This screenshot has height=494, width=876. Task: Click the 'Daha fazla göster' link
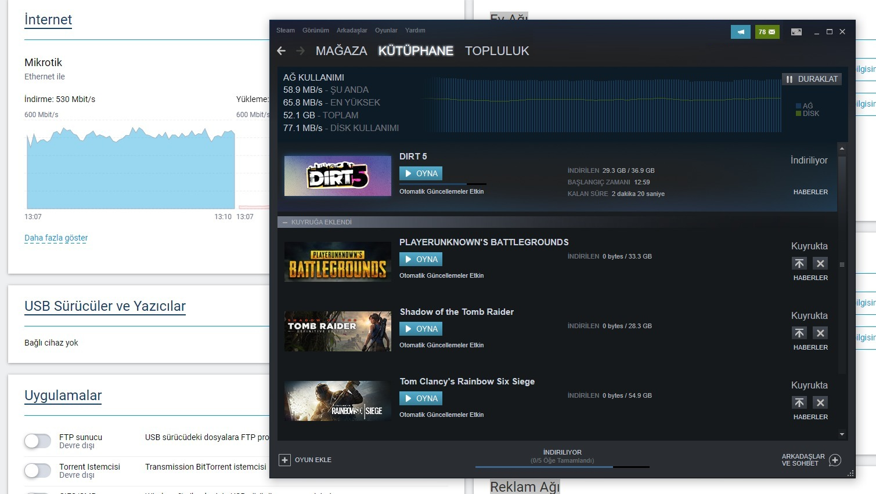pos(56,238)
